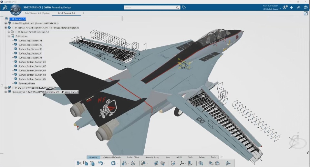
Task: Click the interlocked gears icon
Action: coord(163,163)
